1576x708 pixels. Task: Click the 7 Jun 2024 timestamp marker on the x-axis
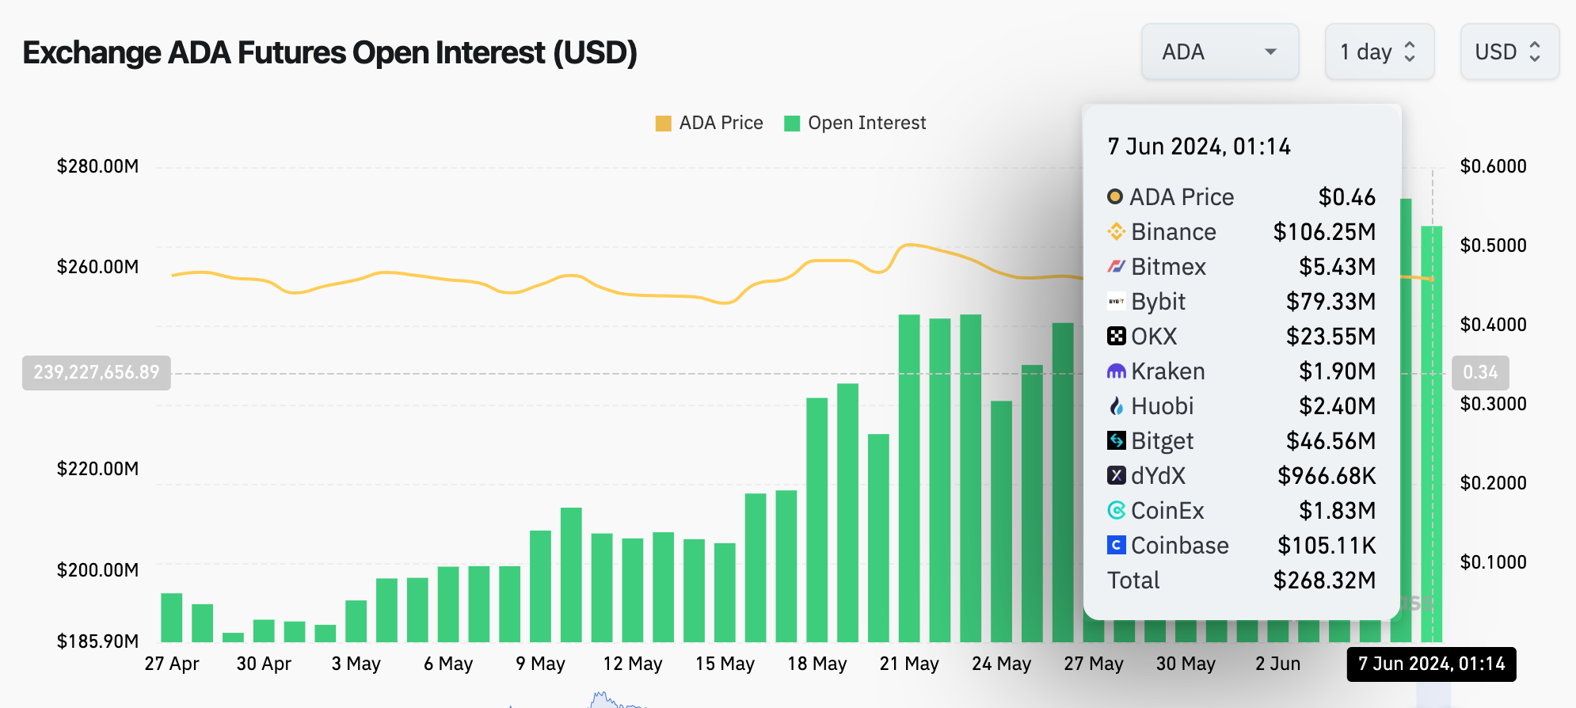[x=1430, y=664]
